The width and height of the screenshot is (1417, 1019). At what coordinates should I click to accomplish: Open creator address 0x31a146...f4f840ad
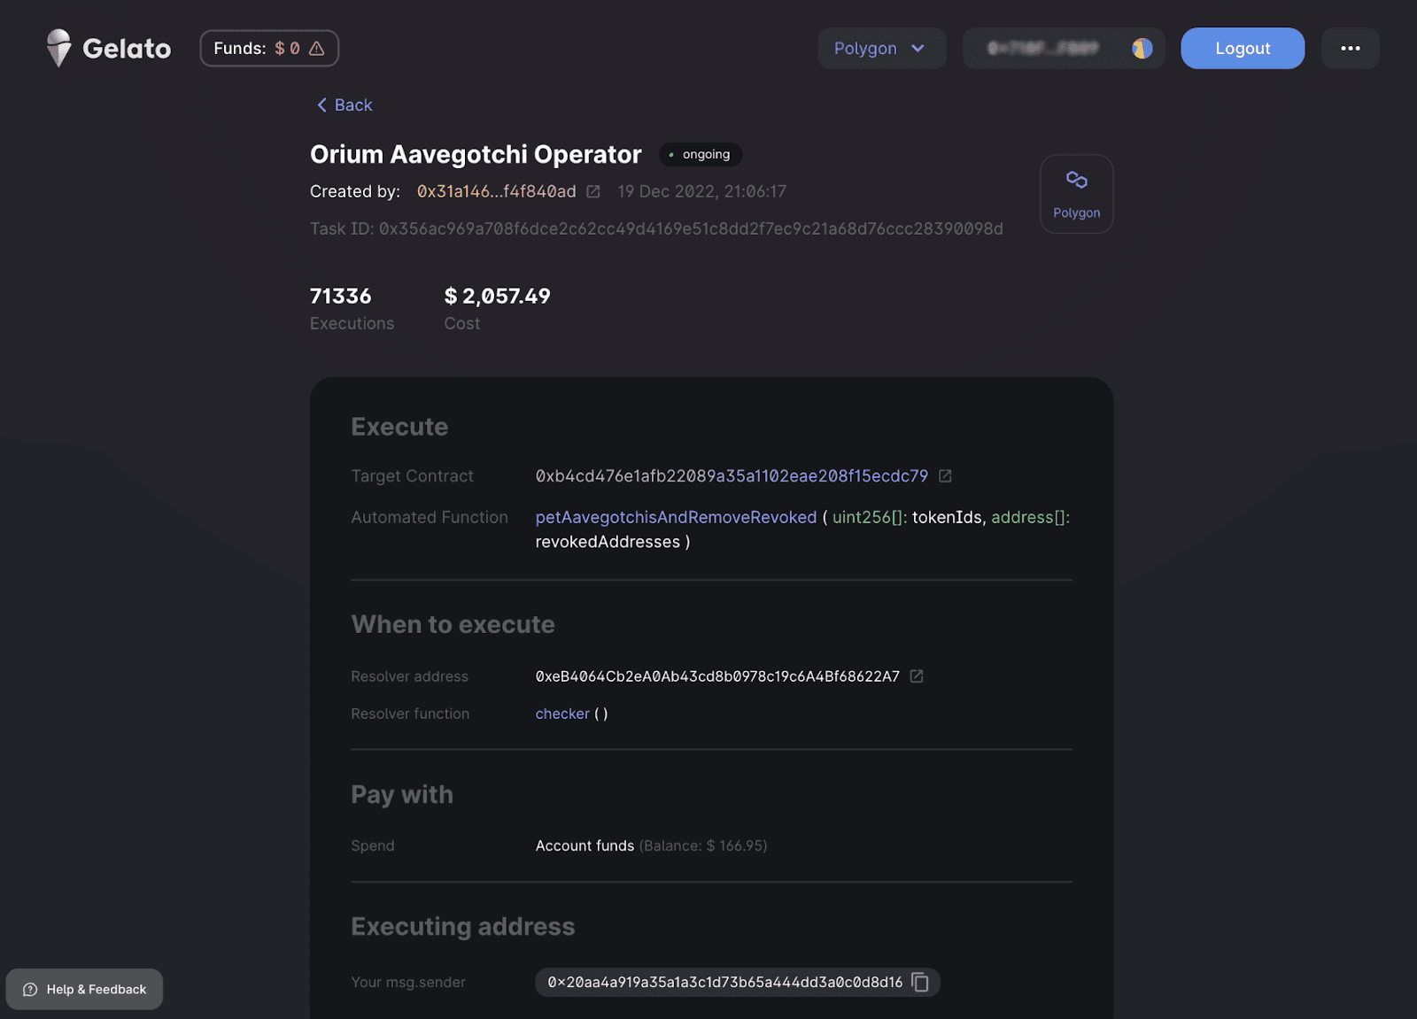point(497,191)
